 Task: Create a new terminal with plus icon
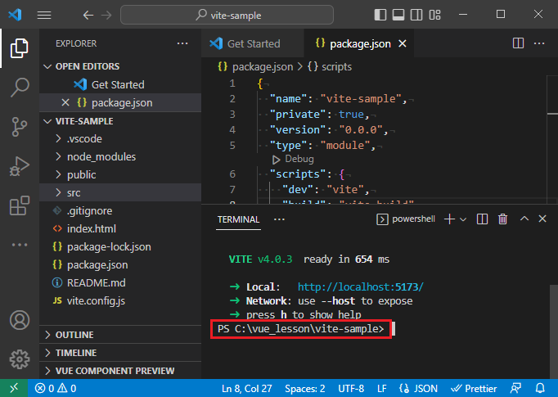pyautogui.click(x=449, y=219)
